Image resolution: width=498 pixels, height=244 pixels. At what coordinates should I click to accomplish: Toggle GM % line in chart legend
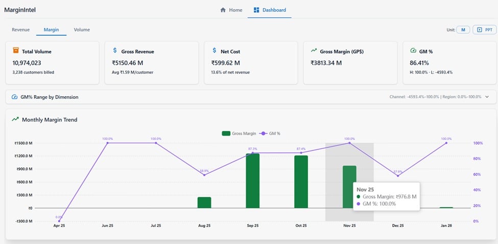coord(270,134)
